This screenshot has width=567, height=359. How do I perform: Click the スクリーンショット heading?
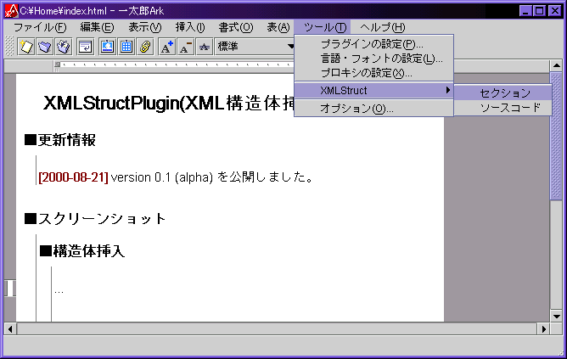click(x=95, y=219)
